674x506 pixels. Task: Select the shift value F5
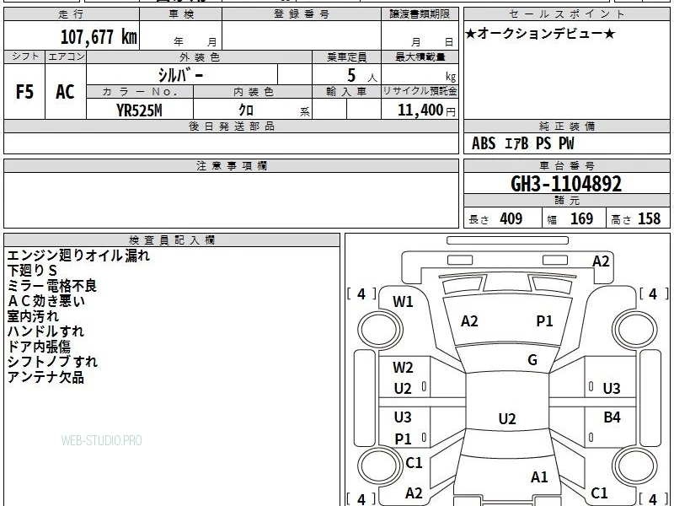click(24, 92)
